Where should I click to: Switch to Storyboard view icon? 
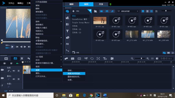[x=6, y=59]
